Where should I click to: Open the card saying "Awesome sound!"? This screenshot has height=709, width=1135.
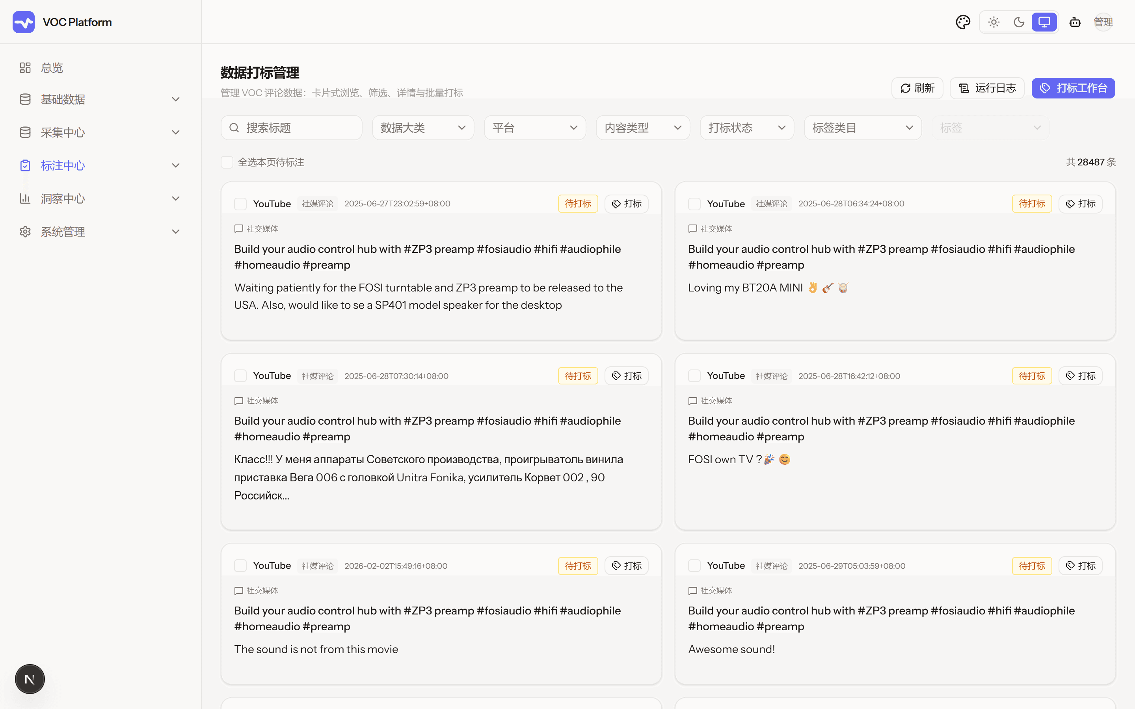click(x=895, y=614)
